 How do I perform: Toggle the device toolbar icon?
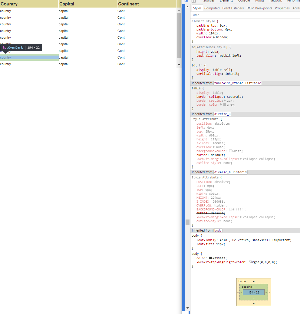pos(193,1)
